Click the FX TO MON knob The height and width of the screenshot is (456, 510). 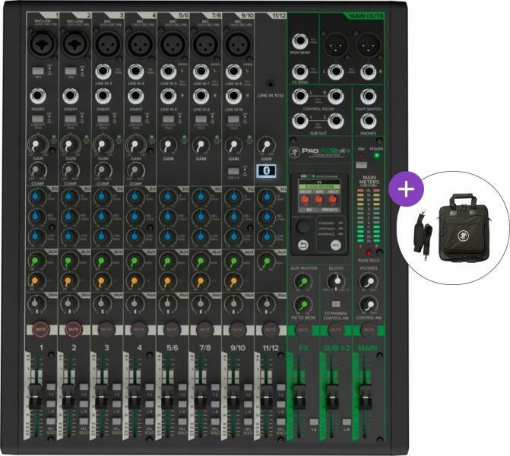pyautogui.click(x=303, y=305)
